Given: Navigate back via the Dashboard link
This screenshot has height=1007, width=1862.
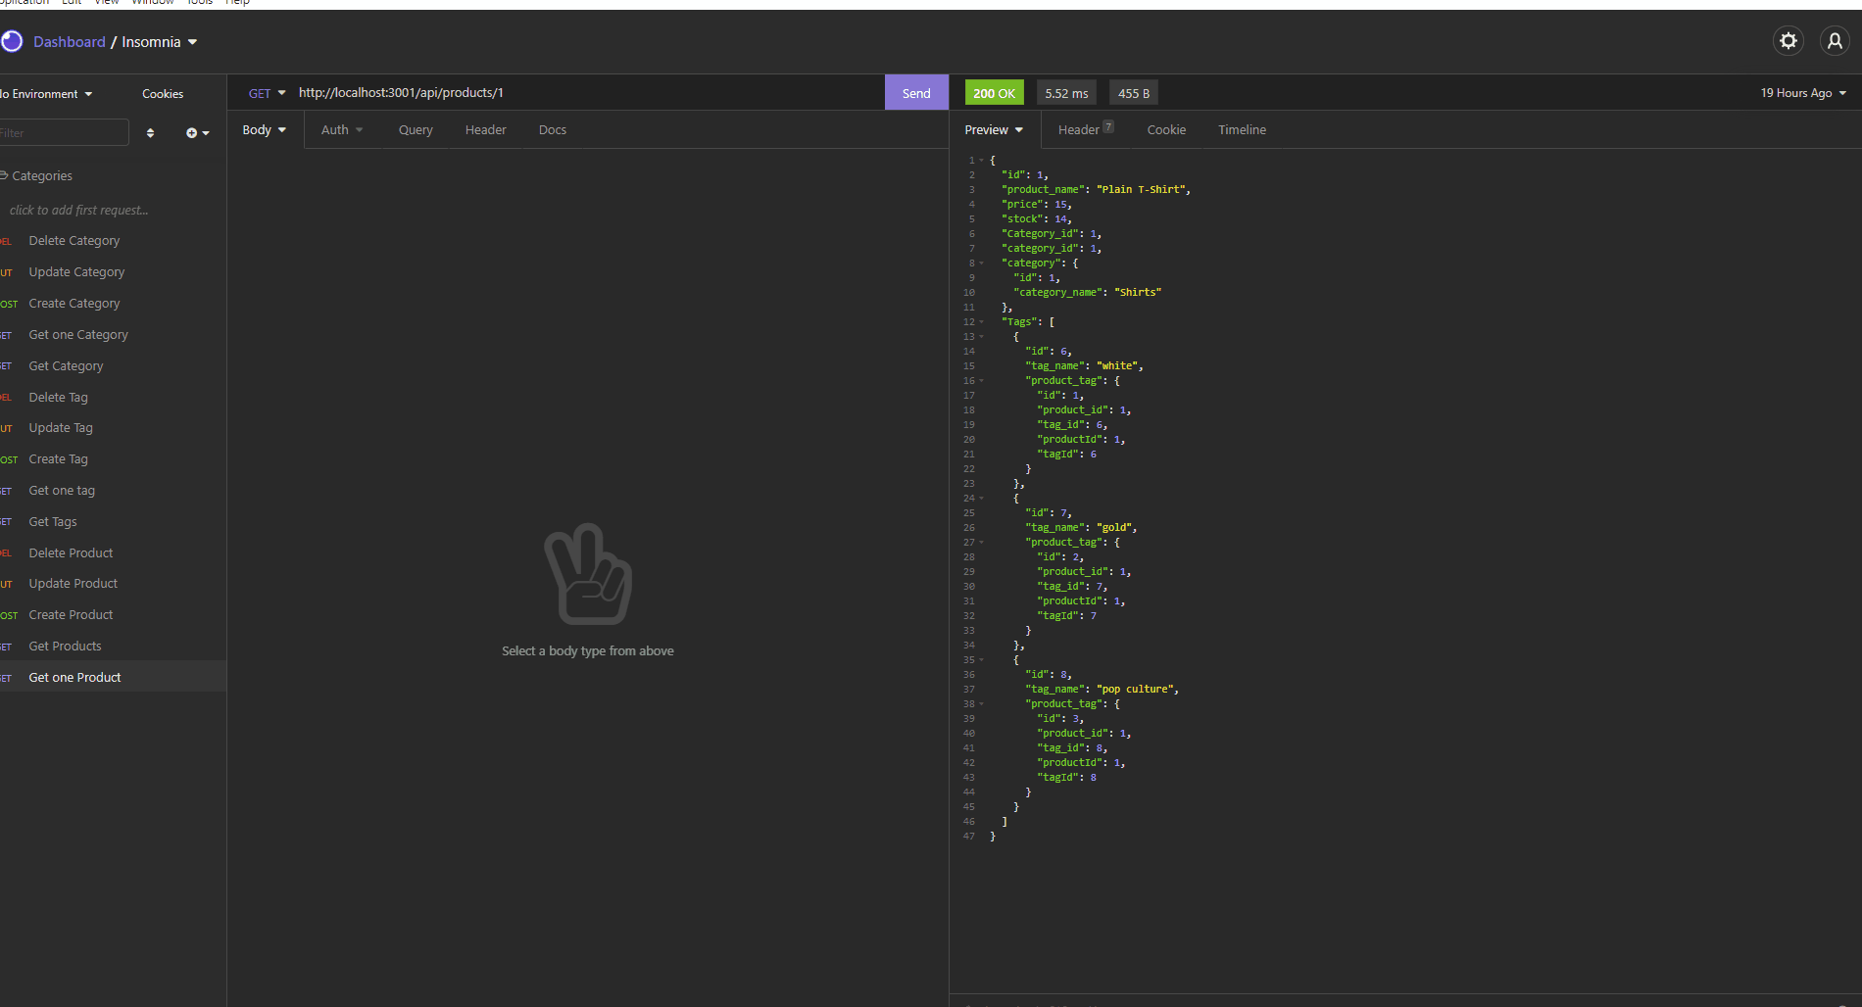Looking at the screenshot, I should pos(70,41).
